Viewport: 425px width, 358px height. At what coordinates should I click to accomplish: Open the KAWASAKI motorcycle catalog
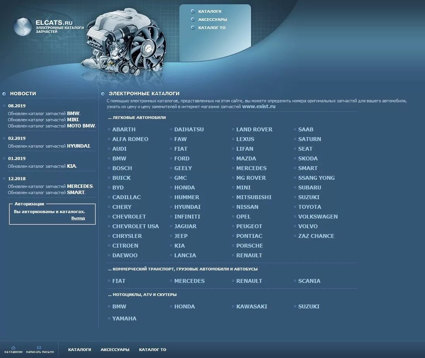tap(251, 306)
